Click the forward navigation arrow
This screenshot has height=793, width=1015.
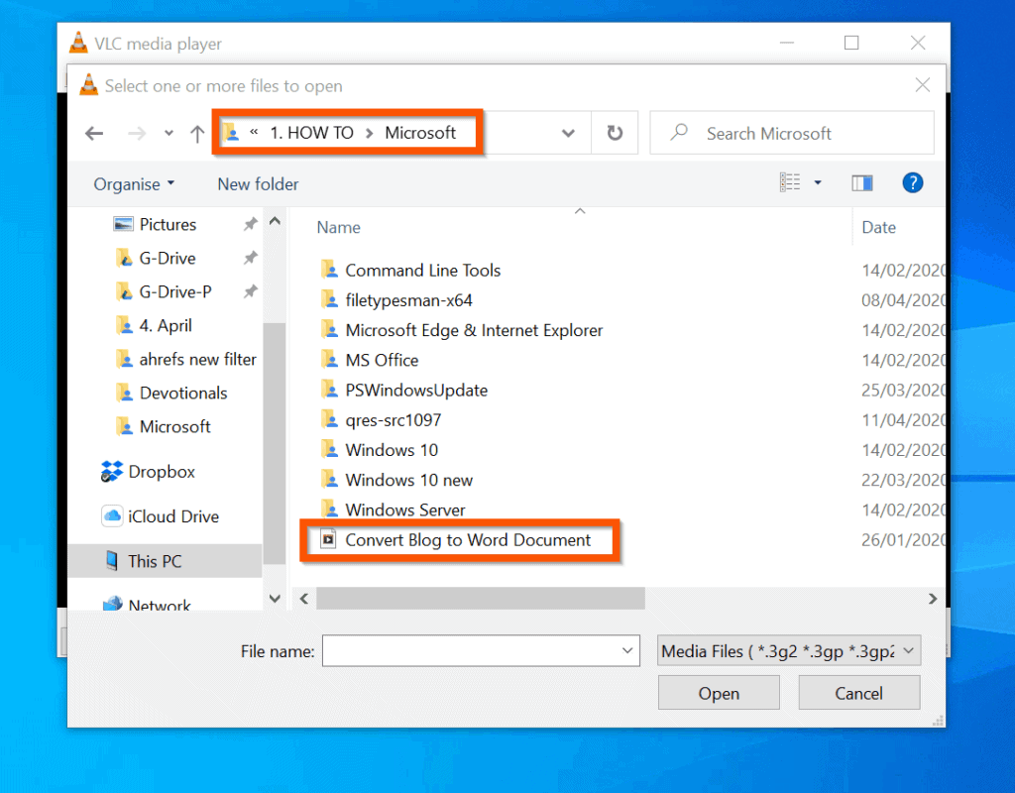click(137, 134)
